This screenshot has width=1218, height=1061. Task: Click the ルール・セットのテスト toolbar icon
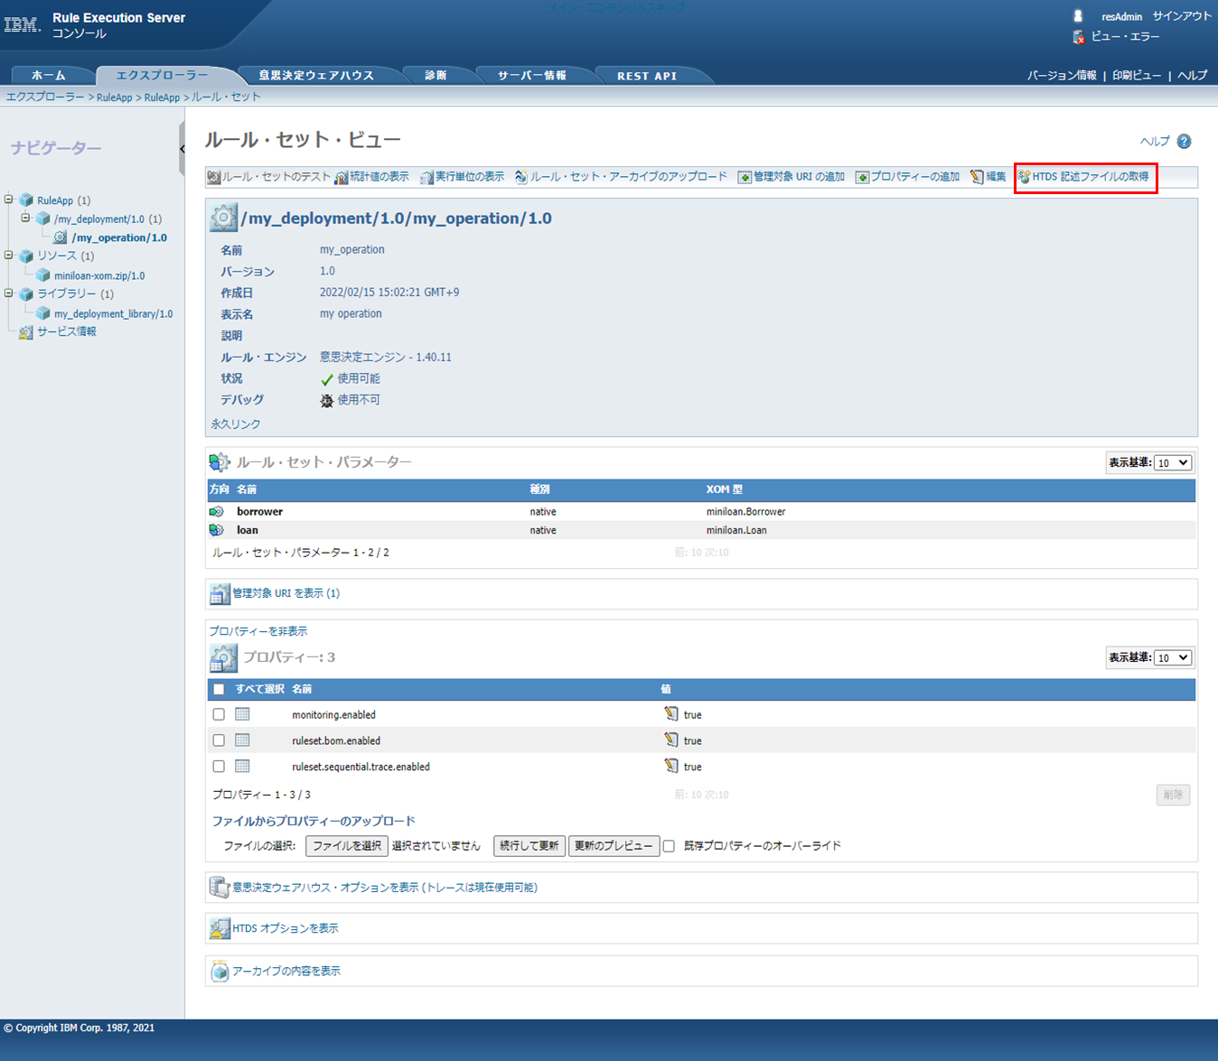[x=214, y=177]
